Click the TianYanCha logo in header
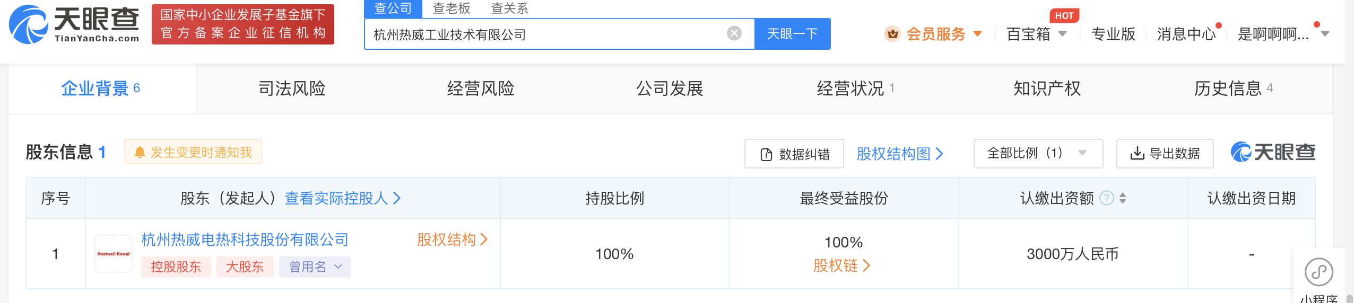Screen dimensions: 1354x303 [74, 24]
